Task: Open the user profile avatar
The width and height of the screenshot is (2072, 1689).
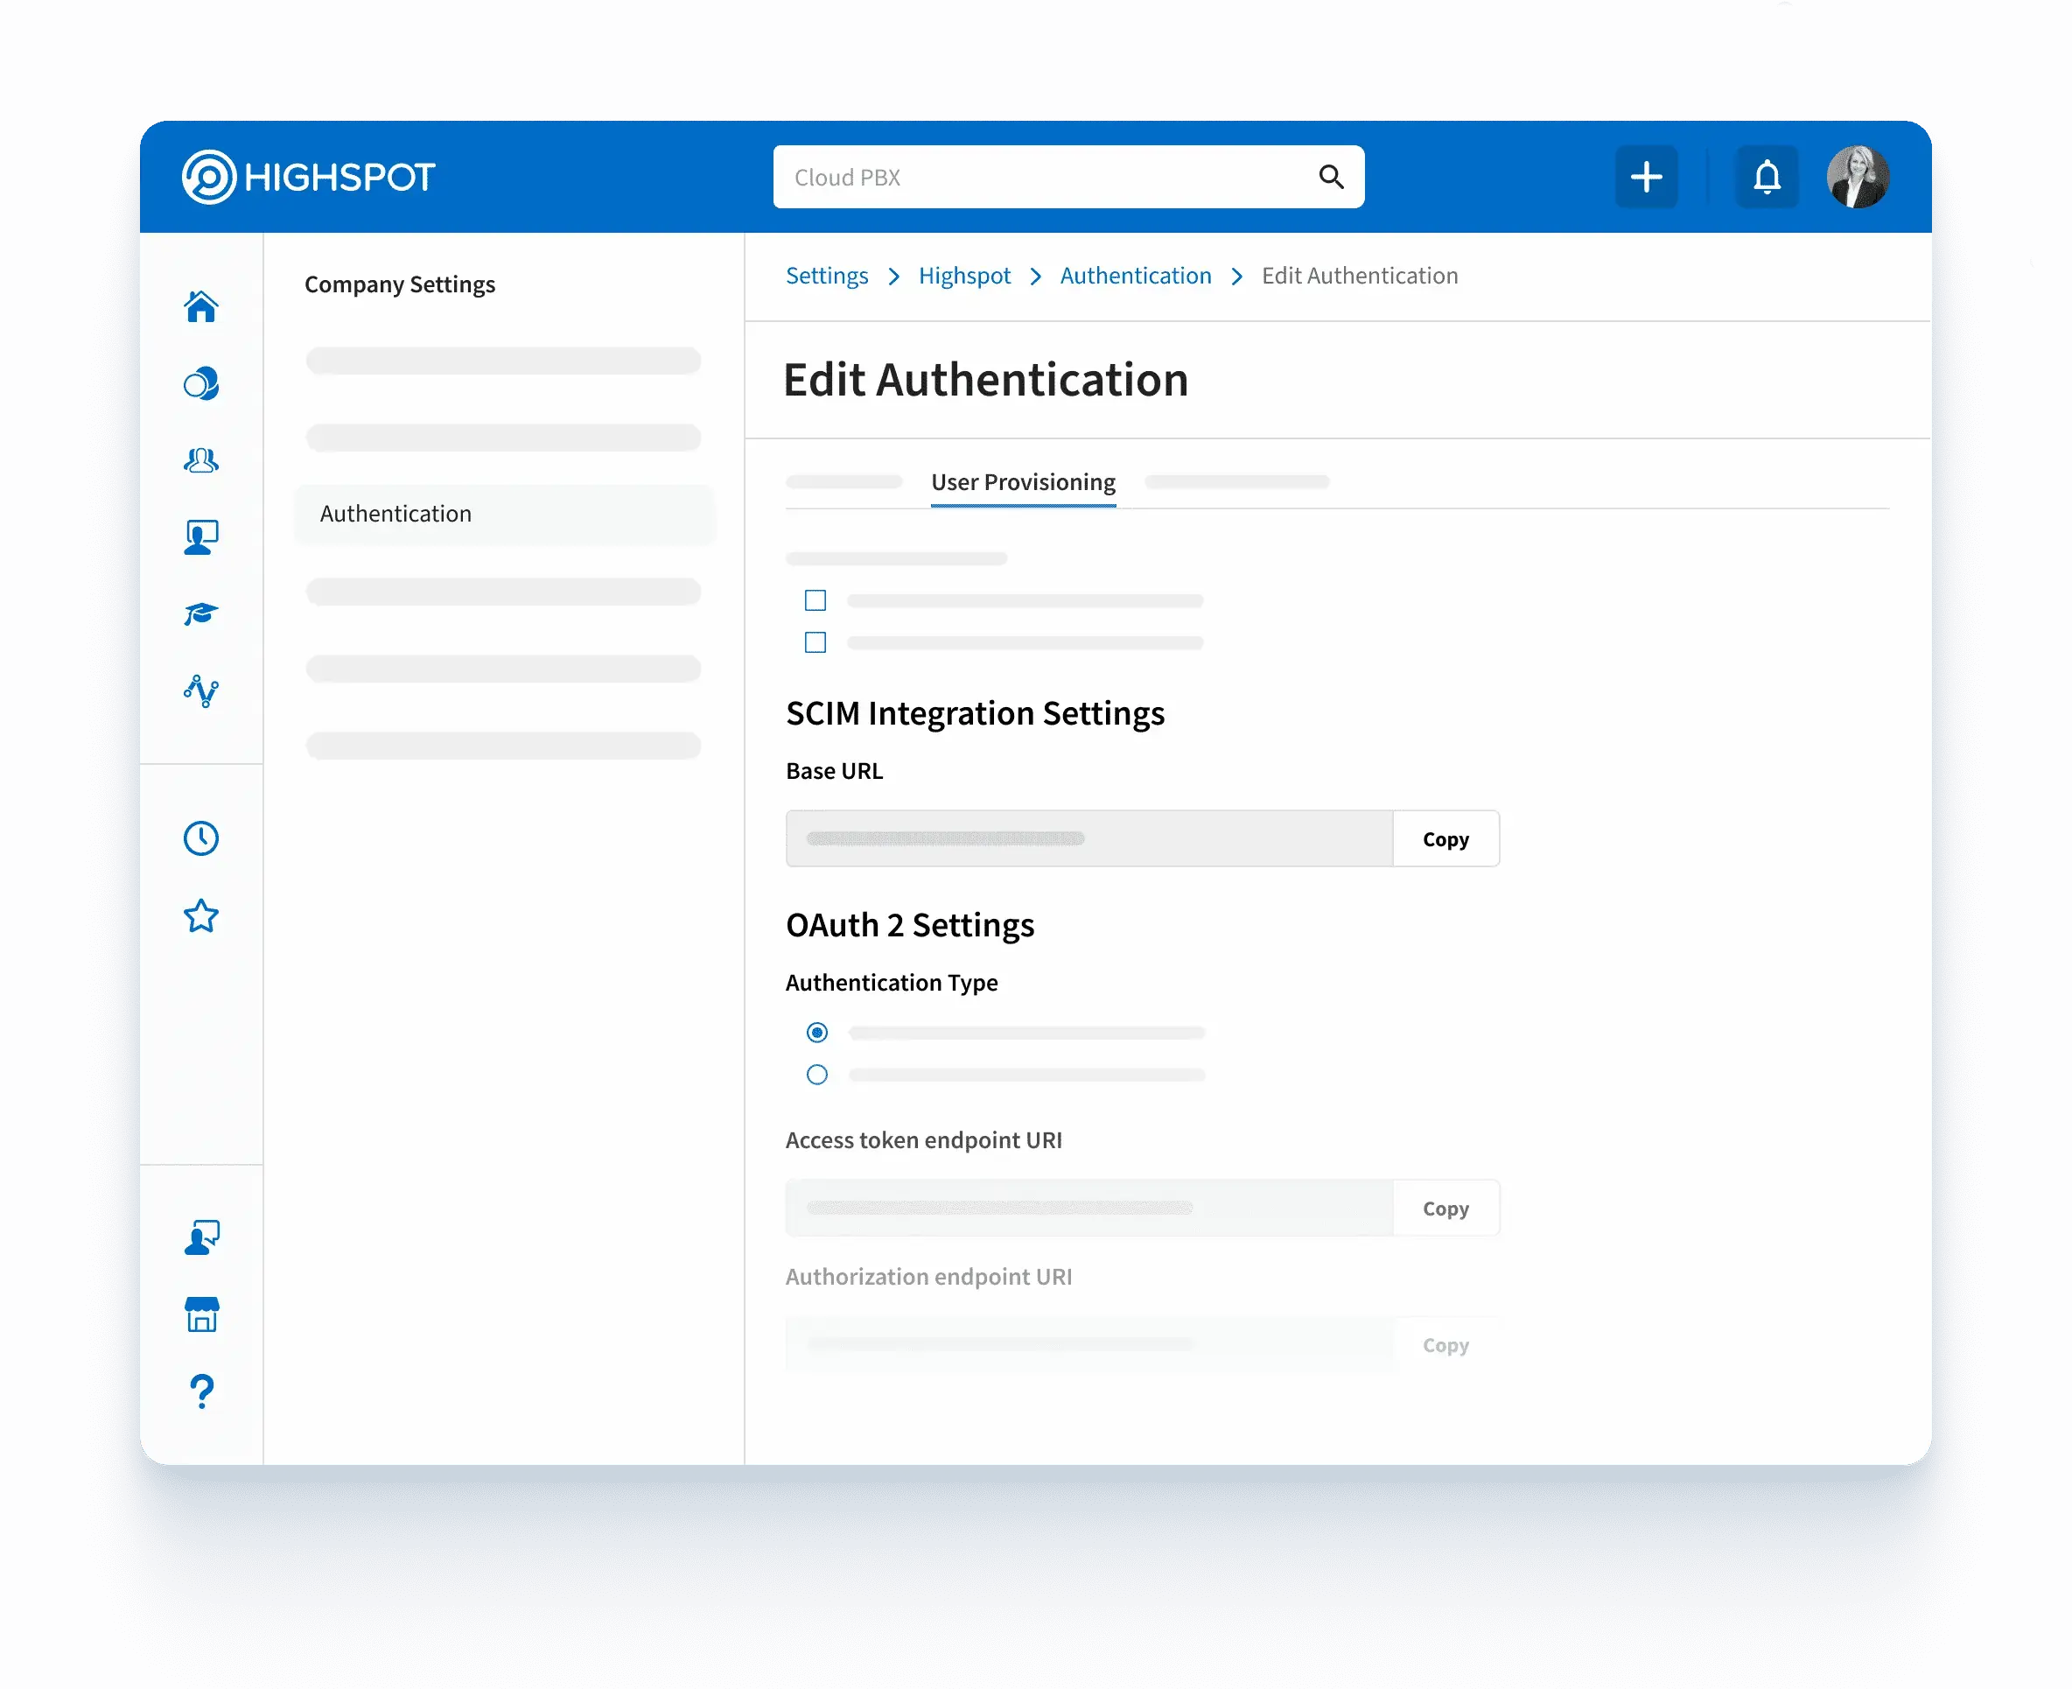Action: pos(1857,177)
